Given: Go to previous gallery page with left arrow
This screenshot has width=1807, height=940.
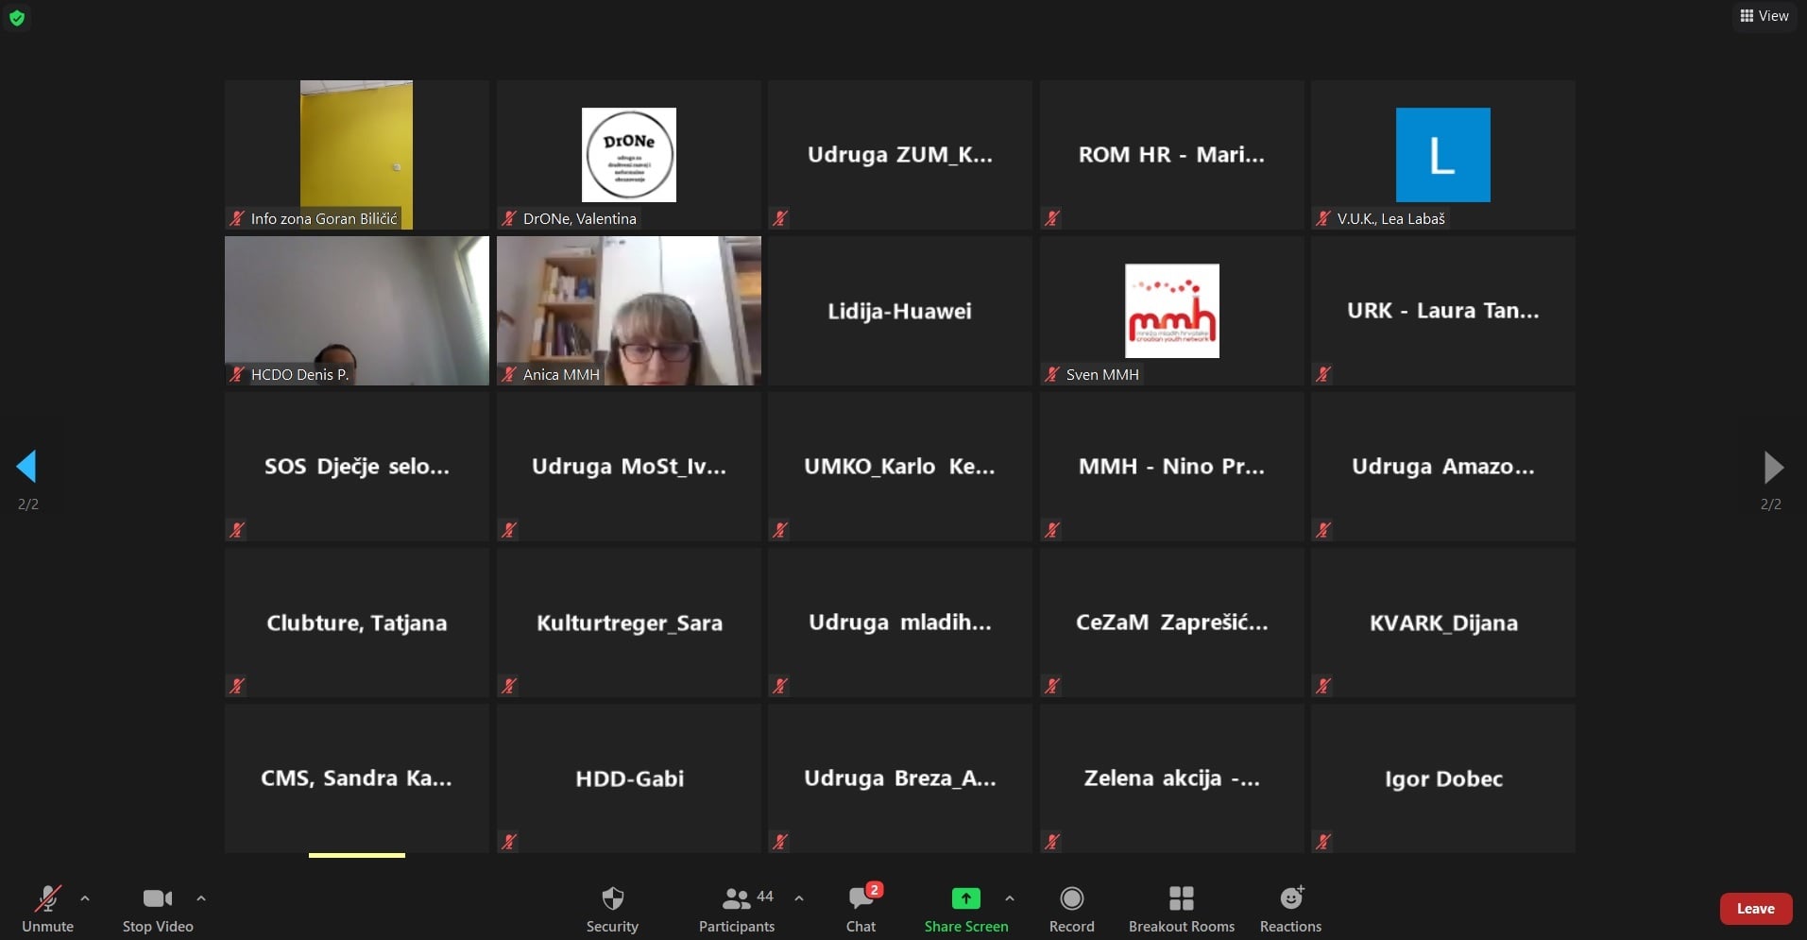Looking at the screenshot, I should 26,467.
